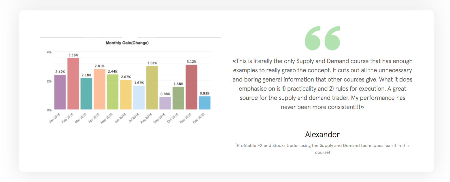Click the 4% y-axis label

[x=49, y=52]
